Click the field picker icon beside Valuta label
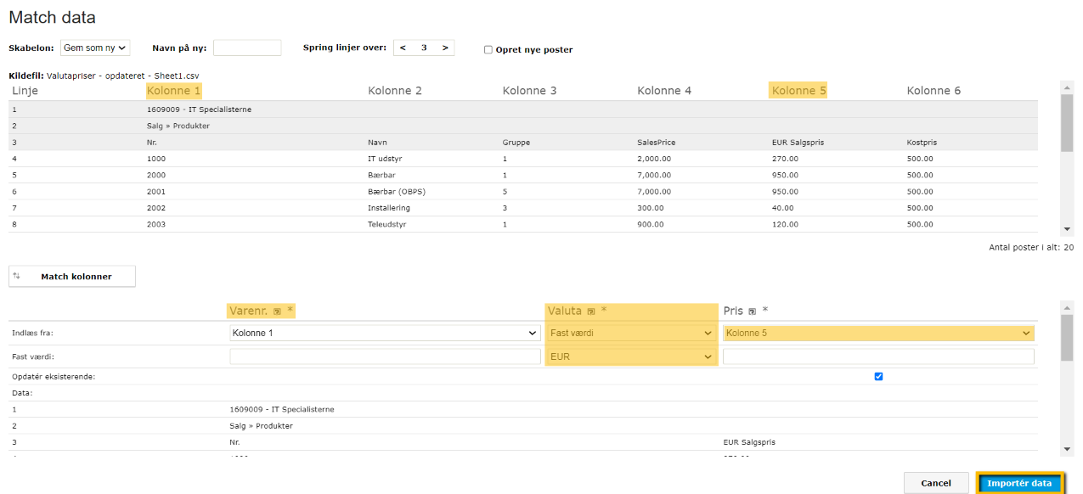This screenshot has width=1083, height=494. pos(591,311)
